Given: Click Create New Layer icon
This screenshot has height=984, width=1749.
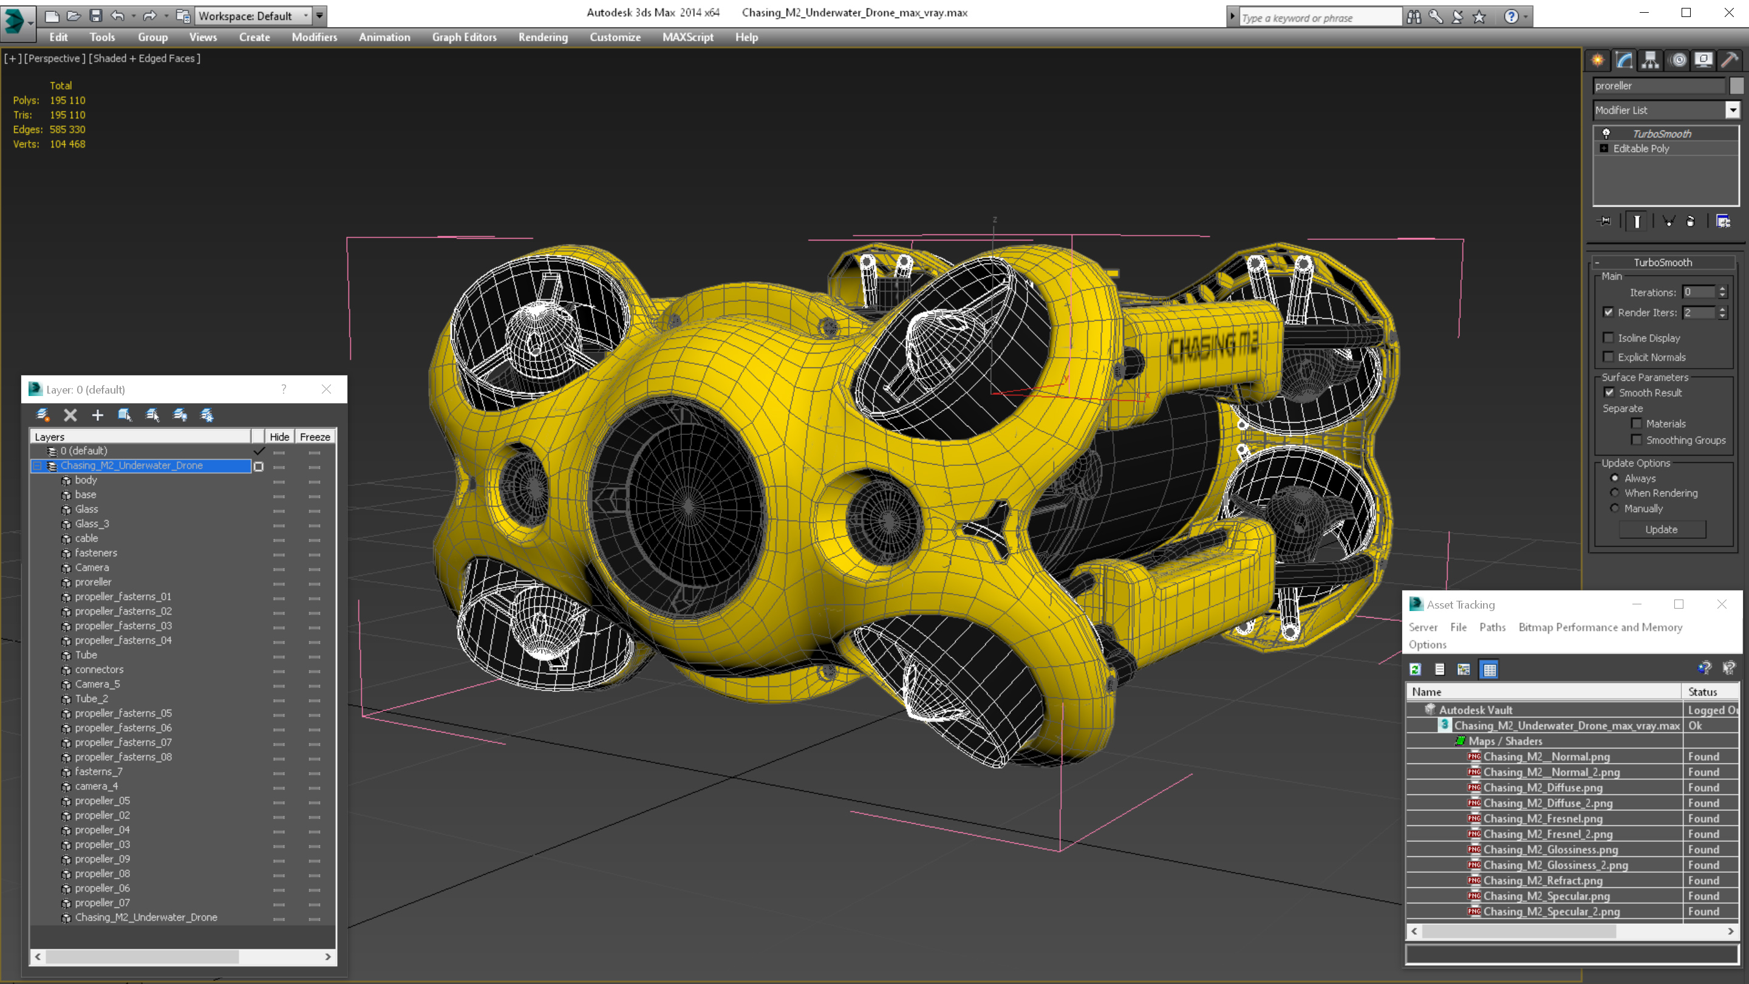Looking at the screenshot, I should 43,415.
